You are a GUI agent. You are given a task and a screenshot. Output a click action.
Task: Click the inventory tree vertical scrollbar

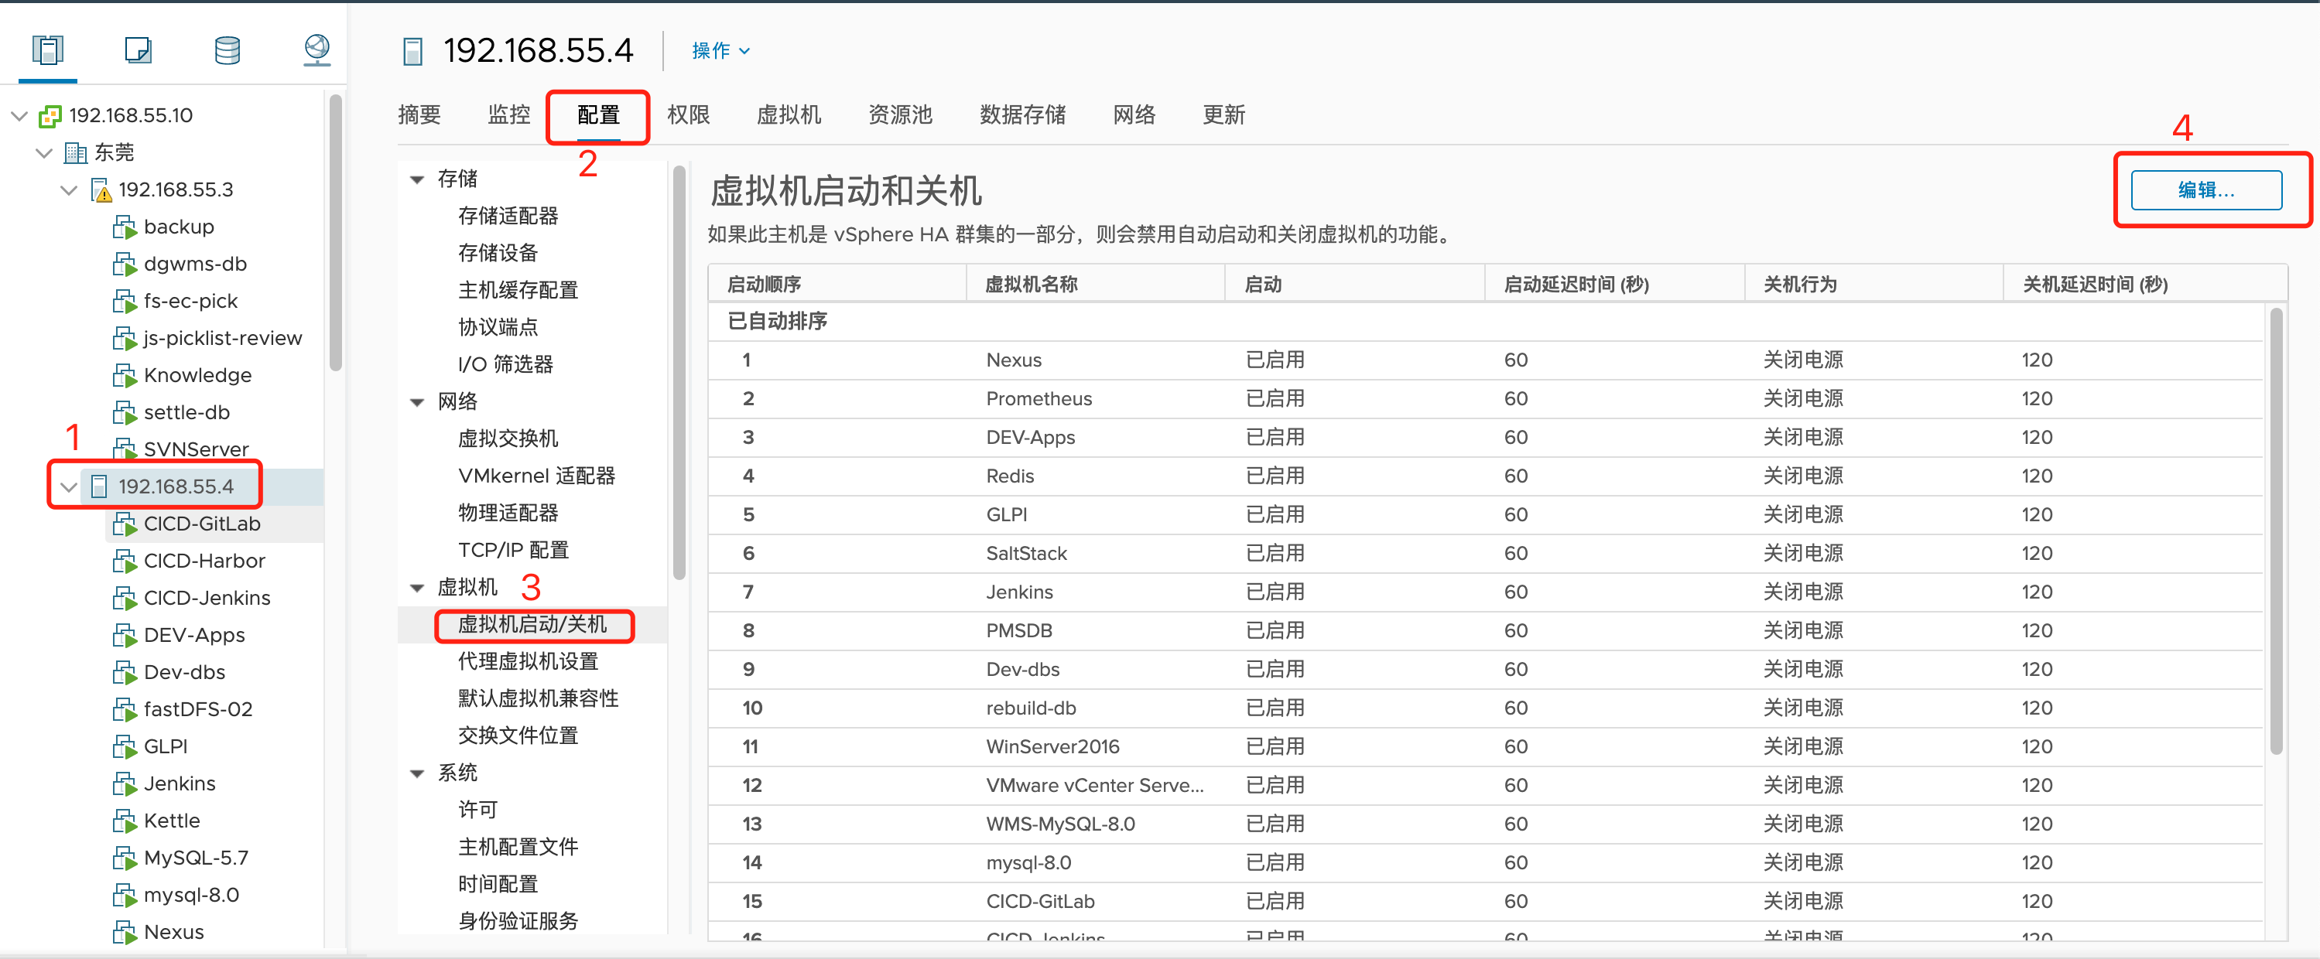[x=335, y=232]
